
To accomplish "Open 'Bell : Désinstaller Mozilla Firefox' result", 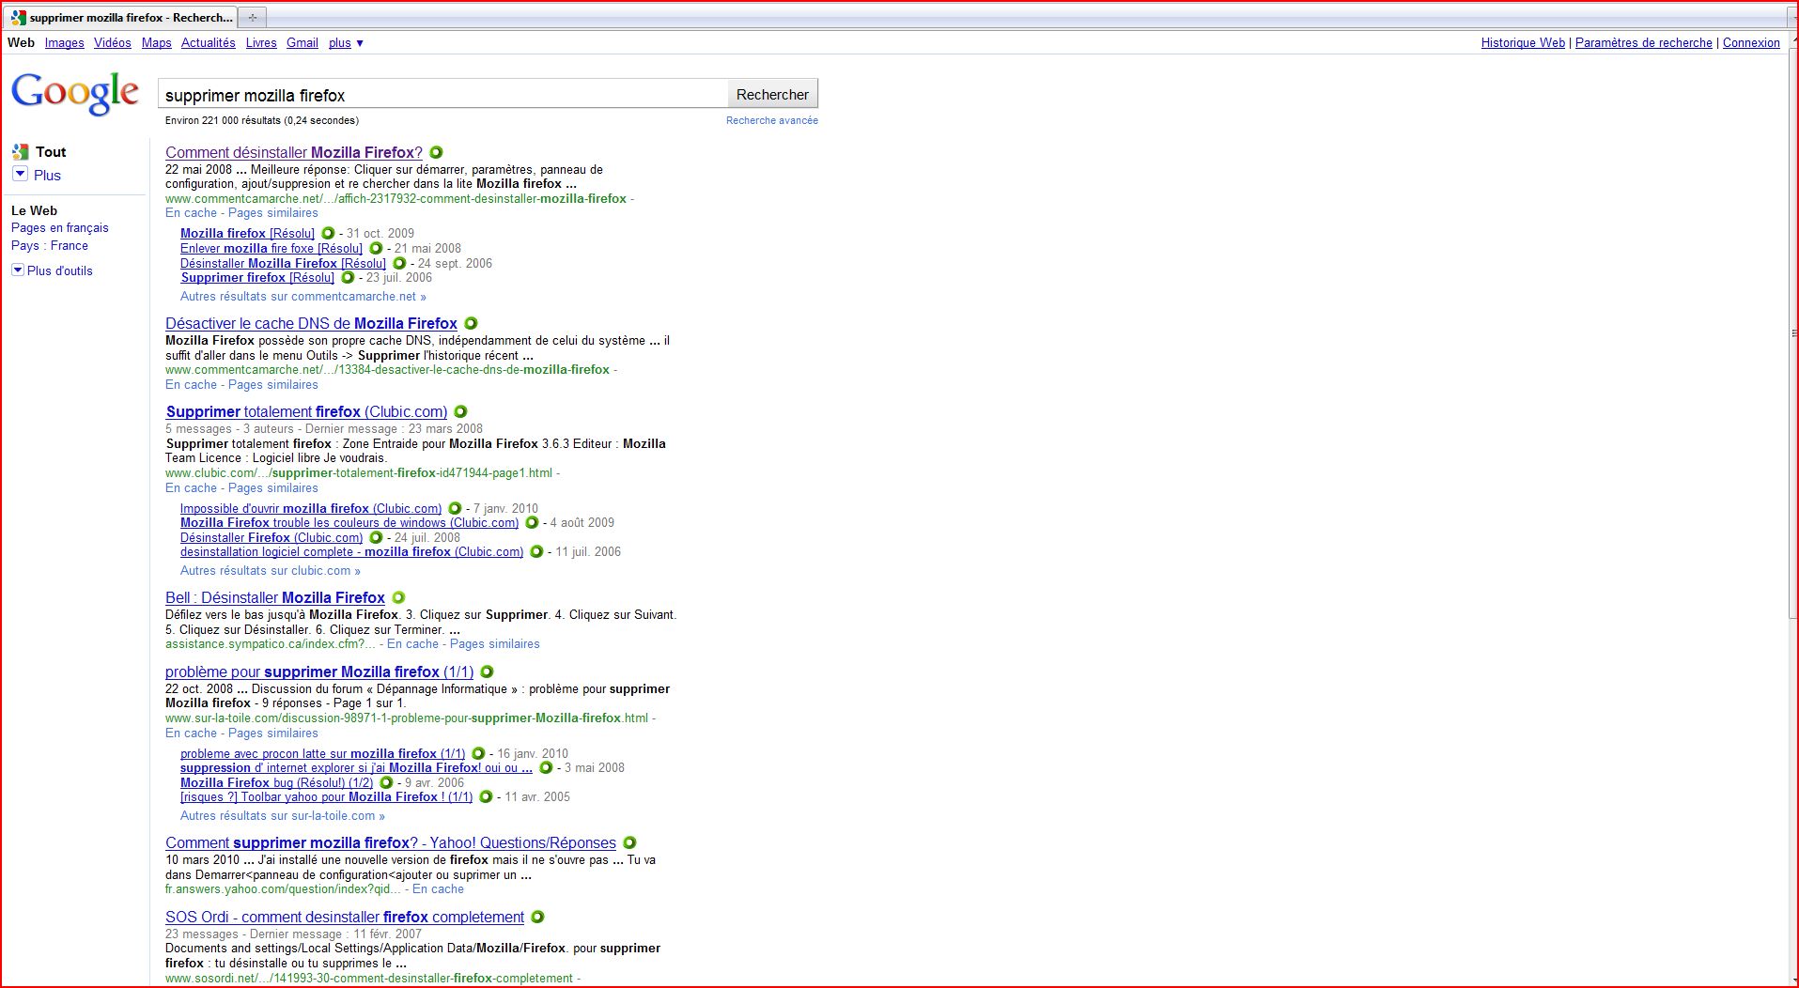I will (x=275, y=597).
